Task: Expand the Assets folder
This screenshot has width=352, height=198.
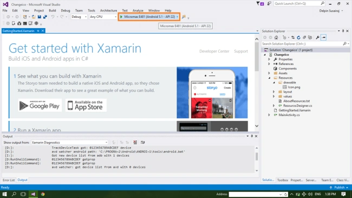Action: click(269, 73)
